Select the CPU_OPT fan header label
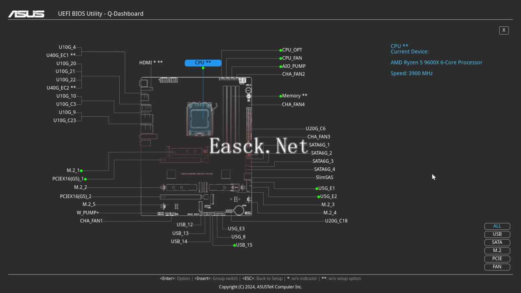The image size is (521, 293). [x=292, y=50]
